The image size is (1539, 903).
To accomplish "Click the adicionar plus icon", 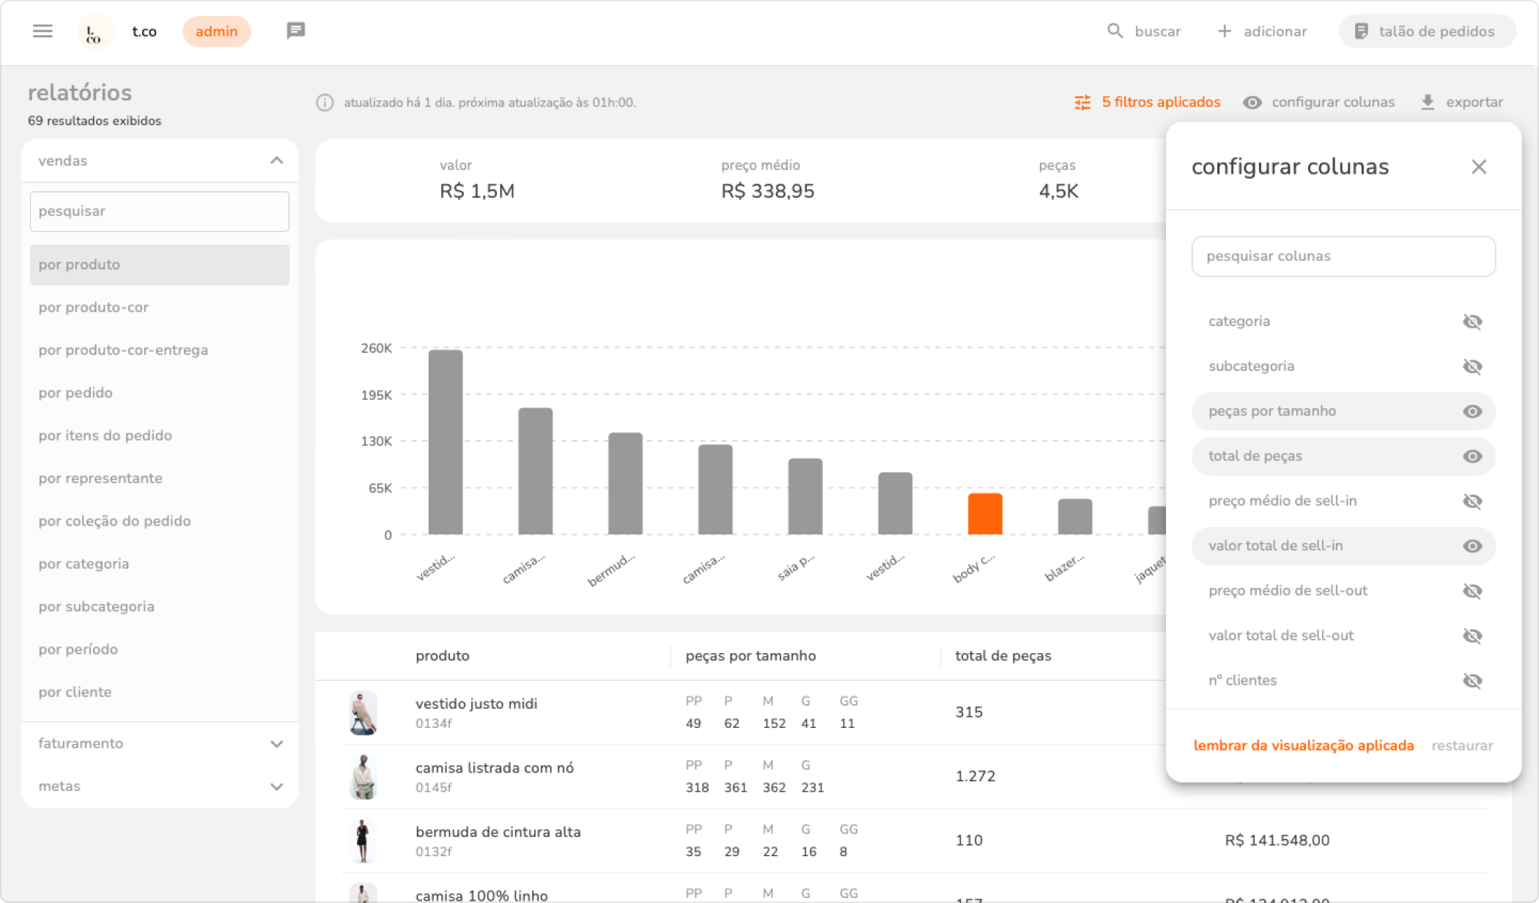I will pos(1224,31).
